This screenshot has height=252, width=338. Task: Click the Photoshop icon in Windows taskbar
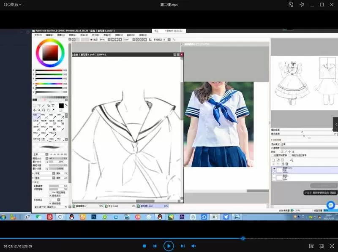(x=94, y=217)
